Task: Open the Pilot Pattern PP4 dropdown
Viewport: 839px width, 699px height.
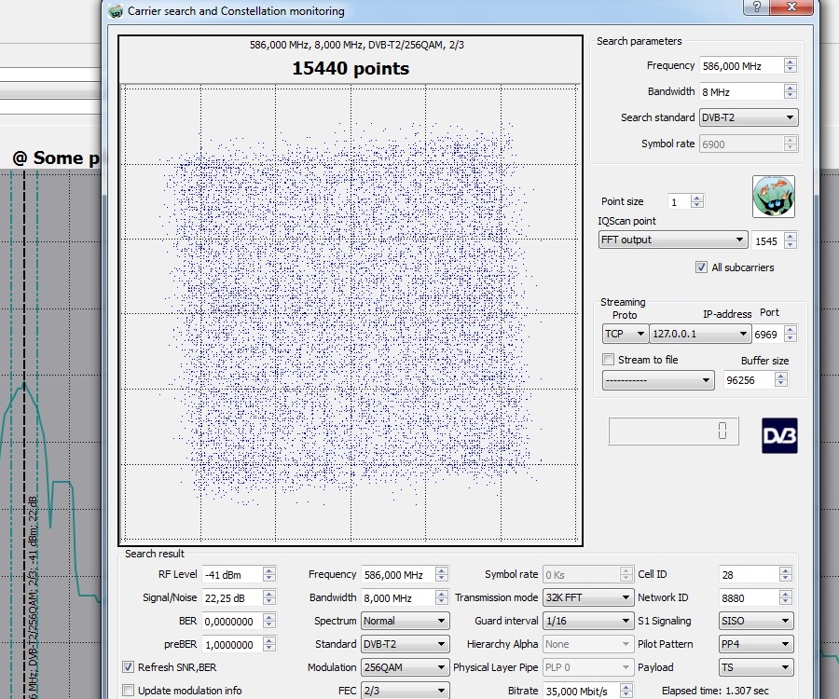Action: click(756, 644)
